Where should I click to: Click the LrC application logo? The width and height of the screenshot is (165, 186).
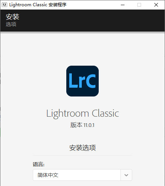(x=82, y=81)
